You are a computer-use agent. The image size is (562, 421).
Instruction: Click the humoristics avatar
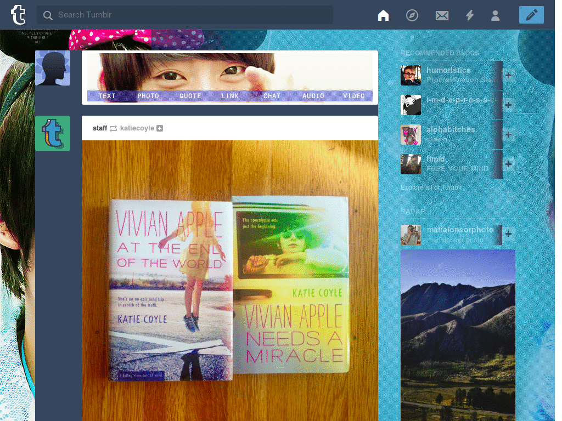coord(411,75)
